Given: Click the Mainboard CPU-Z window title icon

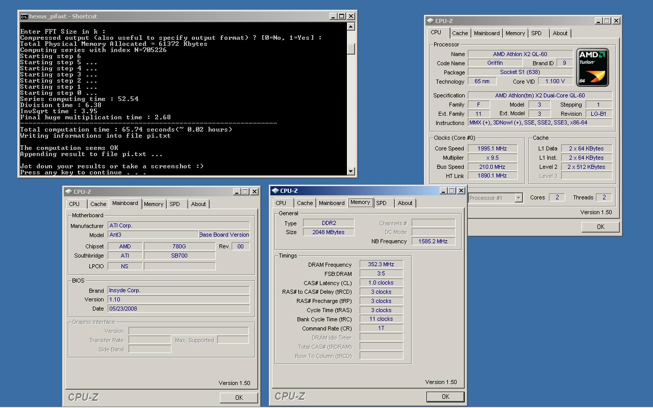Looking at the screenshot, I should [69, 192].
